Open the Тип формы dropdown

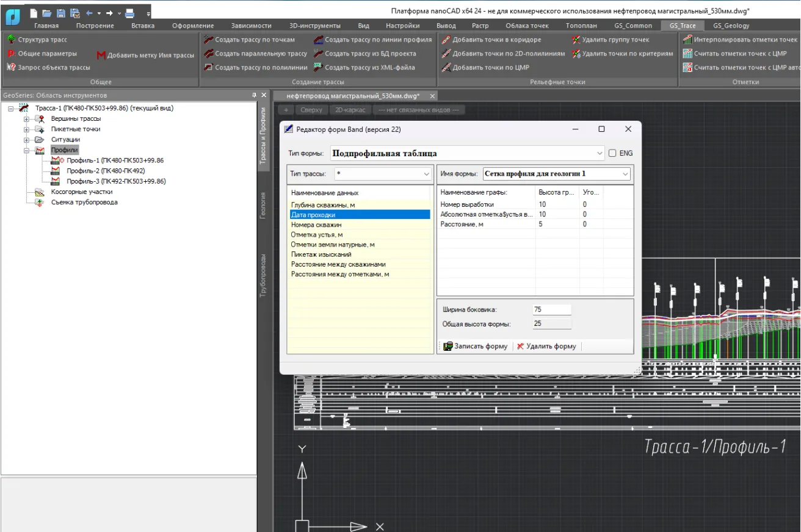(x=599, y=154)
